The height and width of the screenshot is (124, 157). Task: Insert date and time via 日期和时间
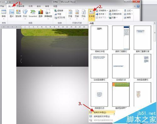pyautogui.click(x=115, y=14)
